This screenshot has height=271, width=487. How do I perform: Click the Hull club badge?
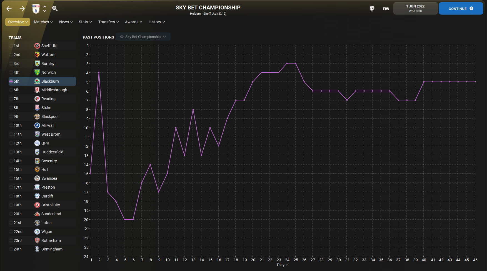pyautogui.click(x=37, y=169)
